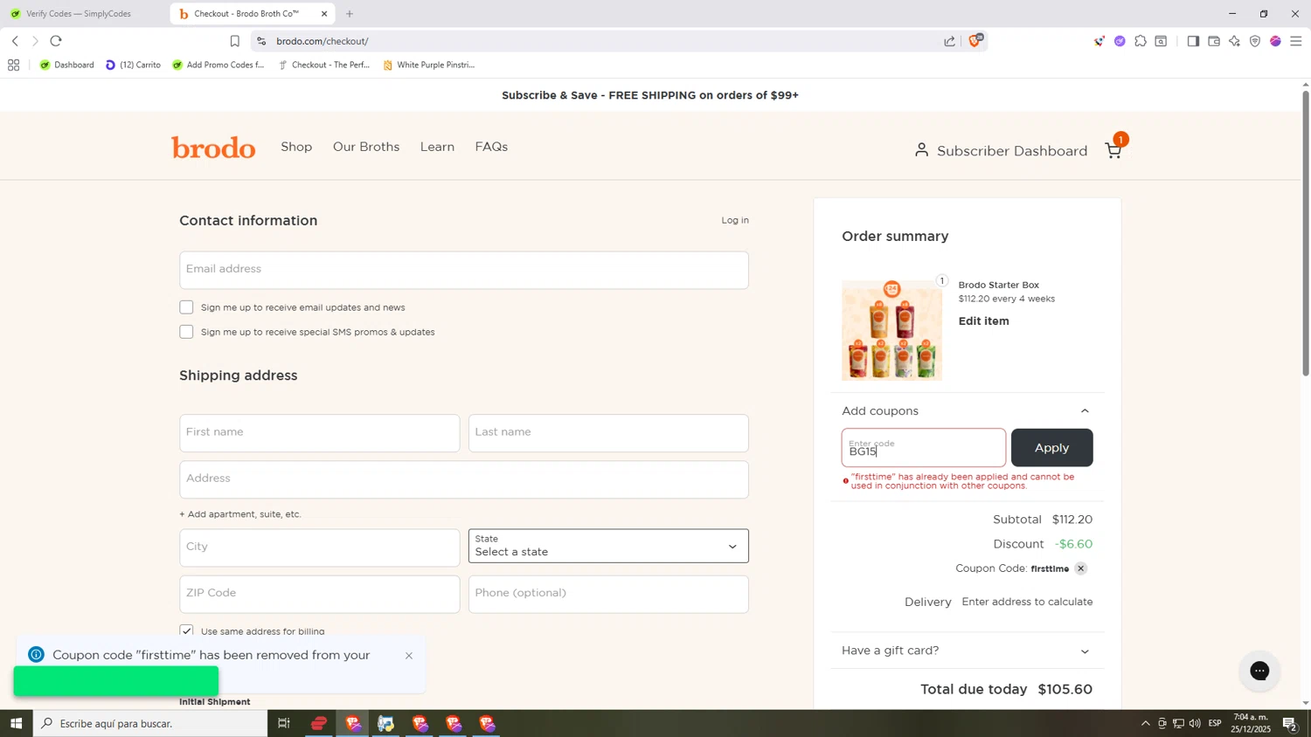Open the chat support bubble
The height and width of the screenshot is (737, 1311).
click(1259, 671)
